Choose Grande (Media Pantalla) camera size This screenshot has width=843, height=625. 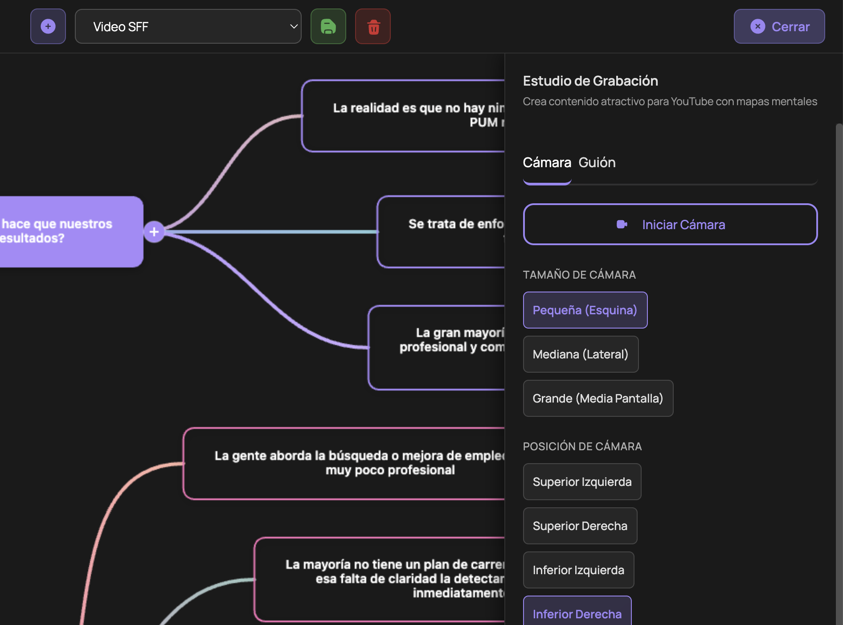(x=597, y=399)
